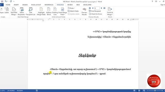Click the word count in status bar
This screenshot has height=92, width=165.
pyautogui.click(x=11, y=91)
